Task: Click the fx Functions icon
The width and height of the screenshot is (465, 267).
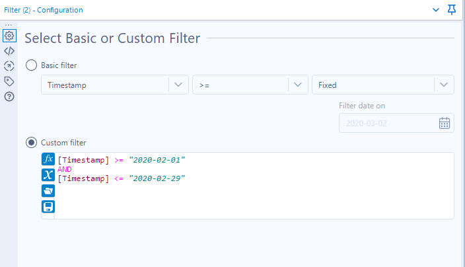Action: click(x=48, y=159)
